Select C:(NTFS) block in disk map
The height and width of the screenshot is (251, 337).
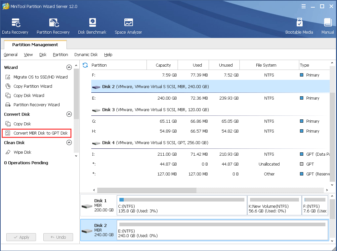coord(182,205)
